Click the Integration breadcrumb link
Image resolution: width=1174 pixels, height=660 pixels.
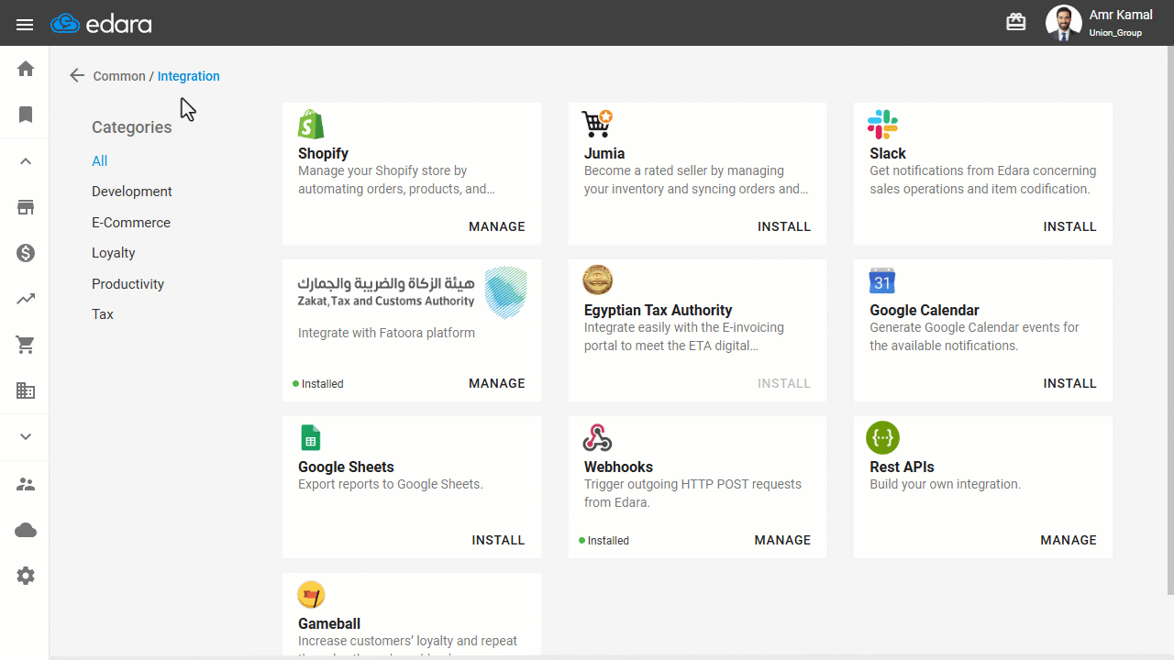coord(189,76)
